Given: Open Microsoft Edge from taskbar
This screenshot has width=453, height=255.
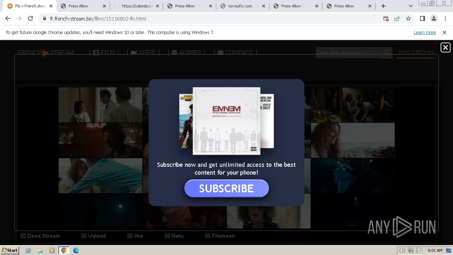Looking at the screenshot, I should click(76, 250).
